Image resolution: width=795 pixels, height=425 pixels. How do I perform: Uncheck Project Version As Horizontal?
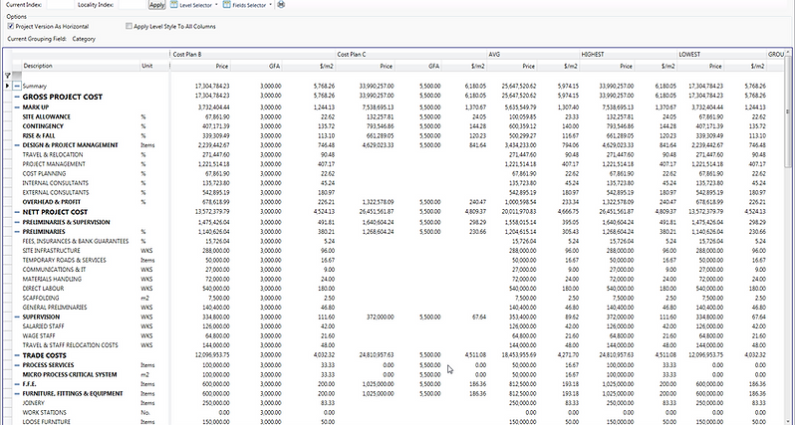pos(11,26)
